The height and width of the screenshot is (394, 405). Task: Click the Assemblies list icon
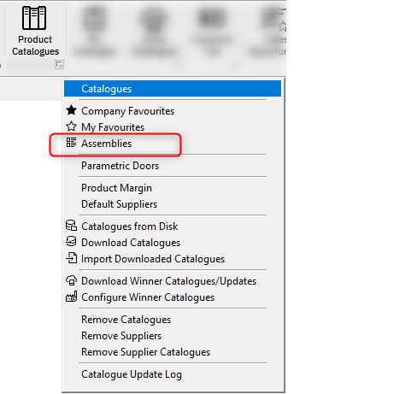[71, 143]
